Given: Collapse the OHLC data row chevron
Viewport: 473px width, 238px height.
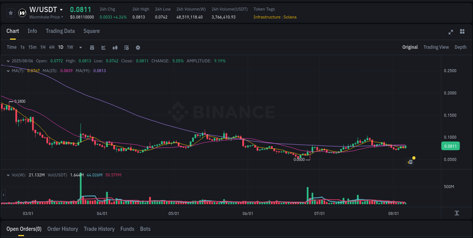Looking at the screenshot, I should [x=8, y=60].
